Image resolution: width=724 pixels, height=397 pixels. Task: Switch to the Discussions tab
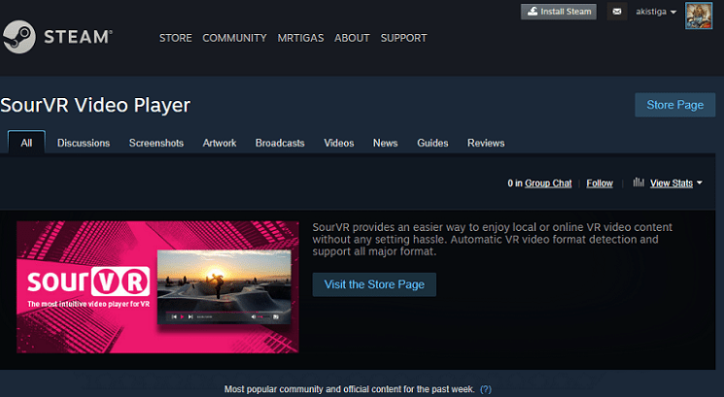(84, 143)
